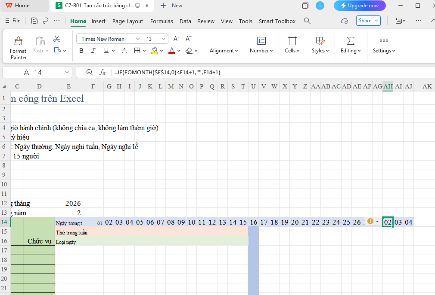Toggle Bold formatting
Image resolution: width=435 pixels, height=295 pixels.
point(81,51)
